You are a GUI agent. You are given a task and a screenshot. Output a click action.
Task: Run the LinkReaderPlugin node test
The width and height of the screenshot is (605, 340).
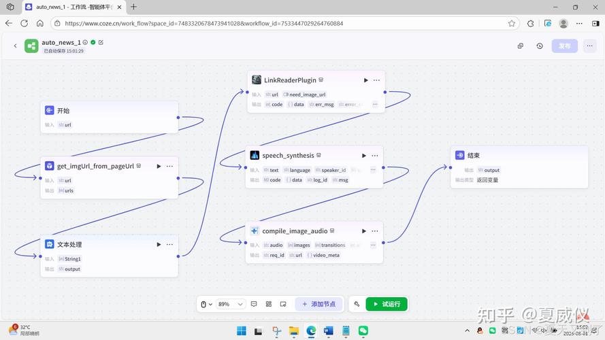pyautogui.click(x=365, y=80)
